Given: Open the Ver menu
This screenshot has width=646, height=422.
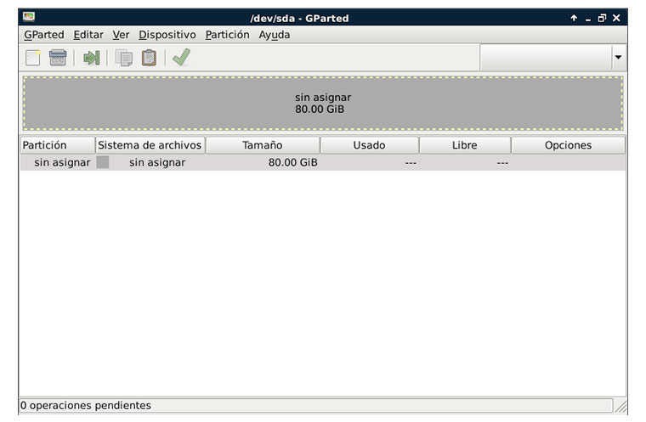Looking at the screenshot, I should coord(121,35).
